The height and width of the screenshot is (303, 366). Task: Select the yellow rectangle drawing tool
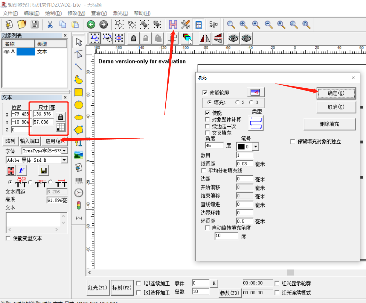click(79, 92)
